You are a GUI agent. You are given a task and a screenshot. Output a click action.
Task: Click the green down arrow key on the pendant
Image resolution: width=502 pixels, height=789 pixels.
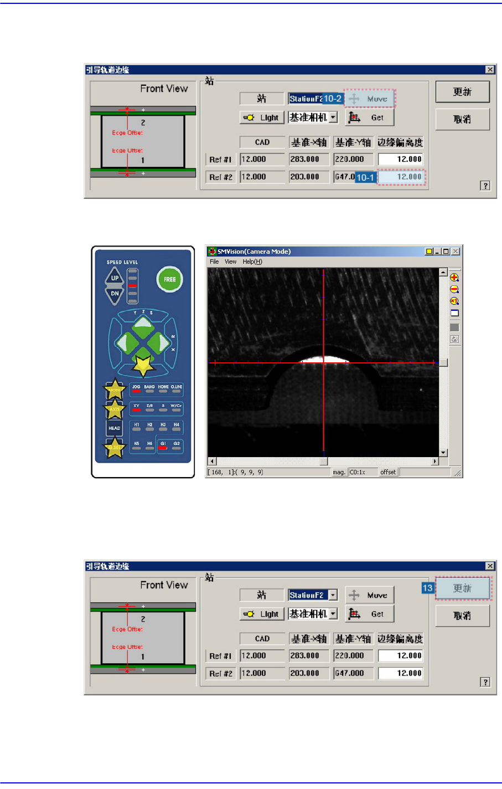(x=143, y=363)
